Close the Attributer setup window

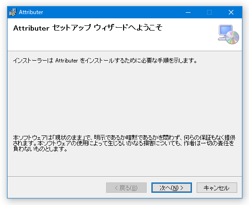(x=231, y=12)
